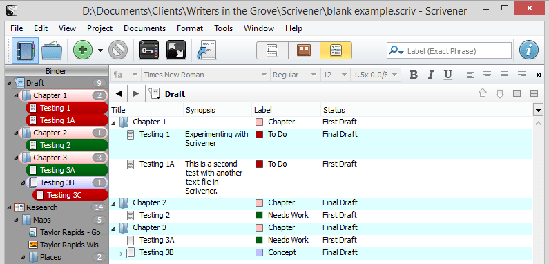Open the Project menu

[99, 28]
